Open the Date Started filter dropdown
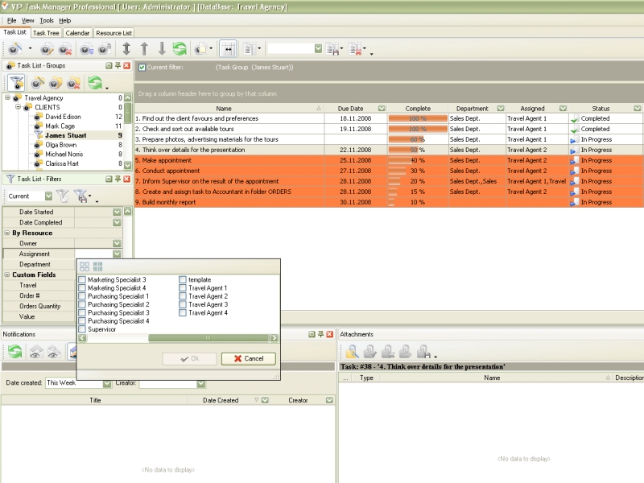The image size is (644, 483). tap(117, 212)
